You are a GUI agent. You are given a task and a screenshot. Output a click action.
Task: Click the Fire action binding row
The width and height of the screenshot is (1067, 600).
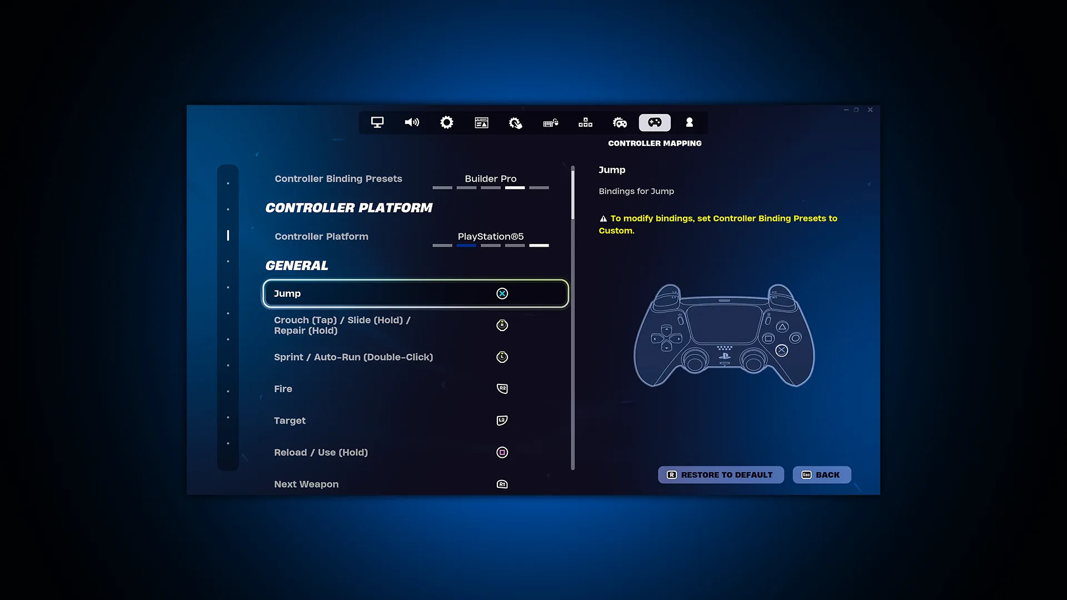tap(416, 388)
